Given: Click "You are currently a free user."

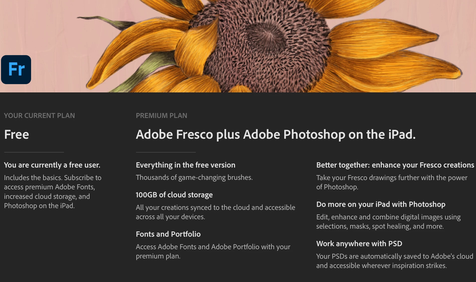Looking at the screenshot, I should tap(52, 165).
